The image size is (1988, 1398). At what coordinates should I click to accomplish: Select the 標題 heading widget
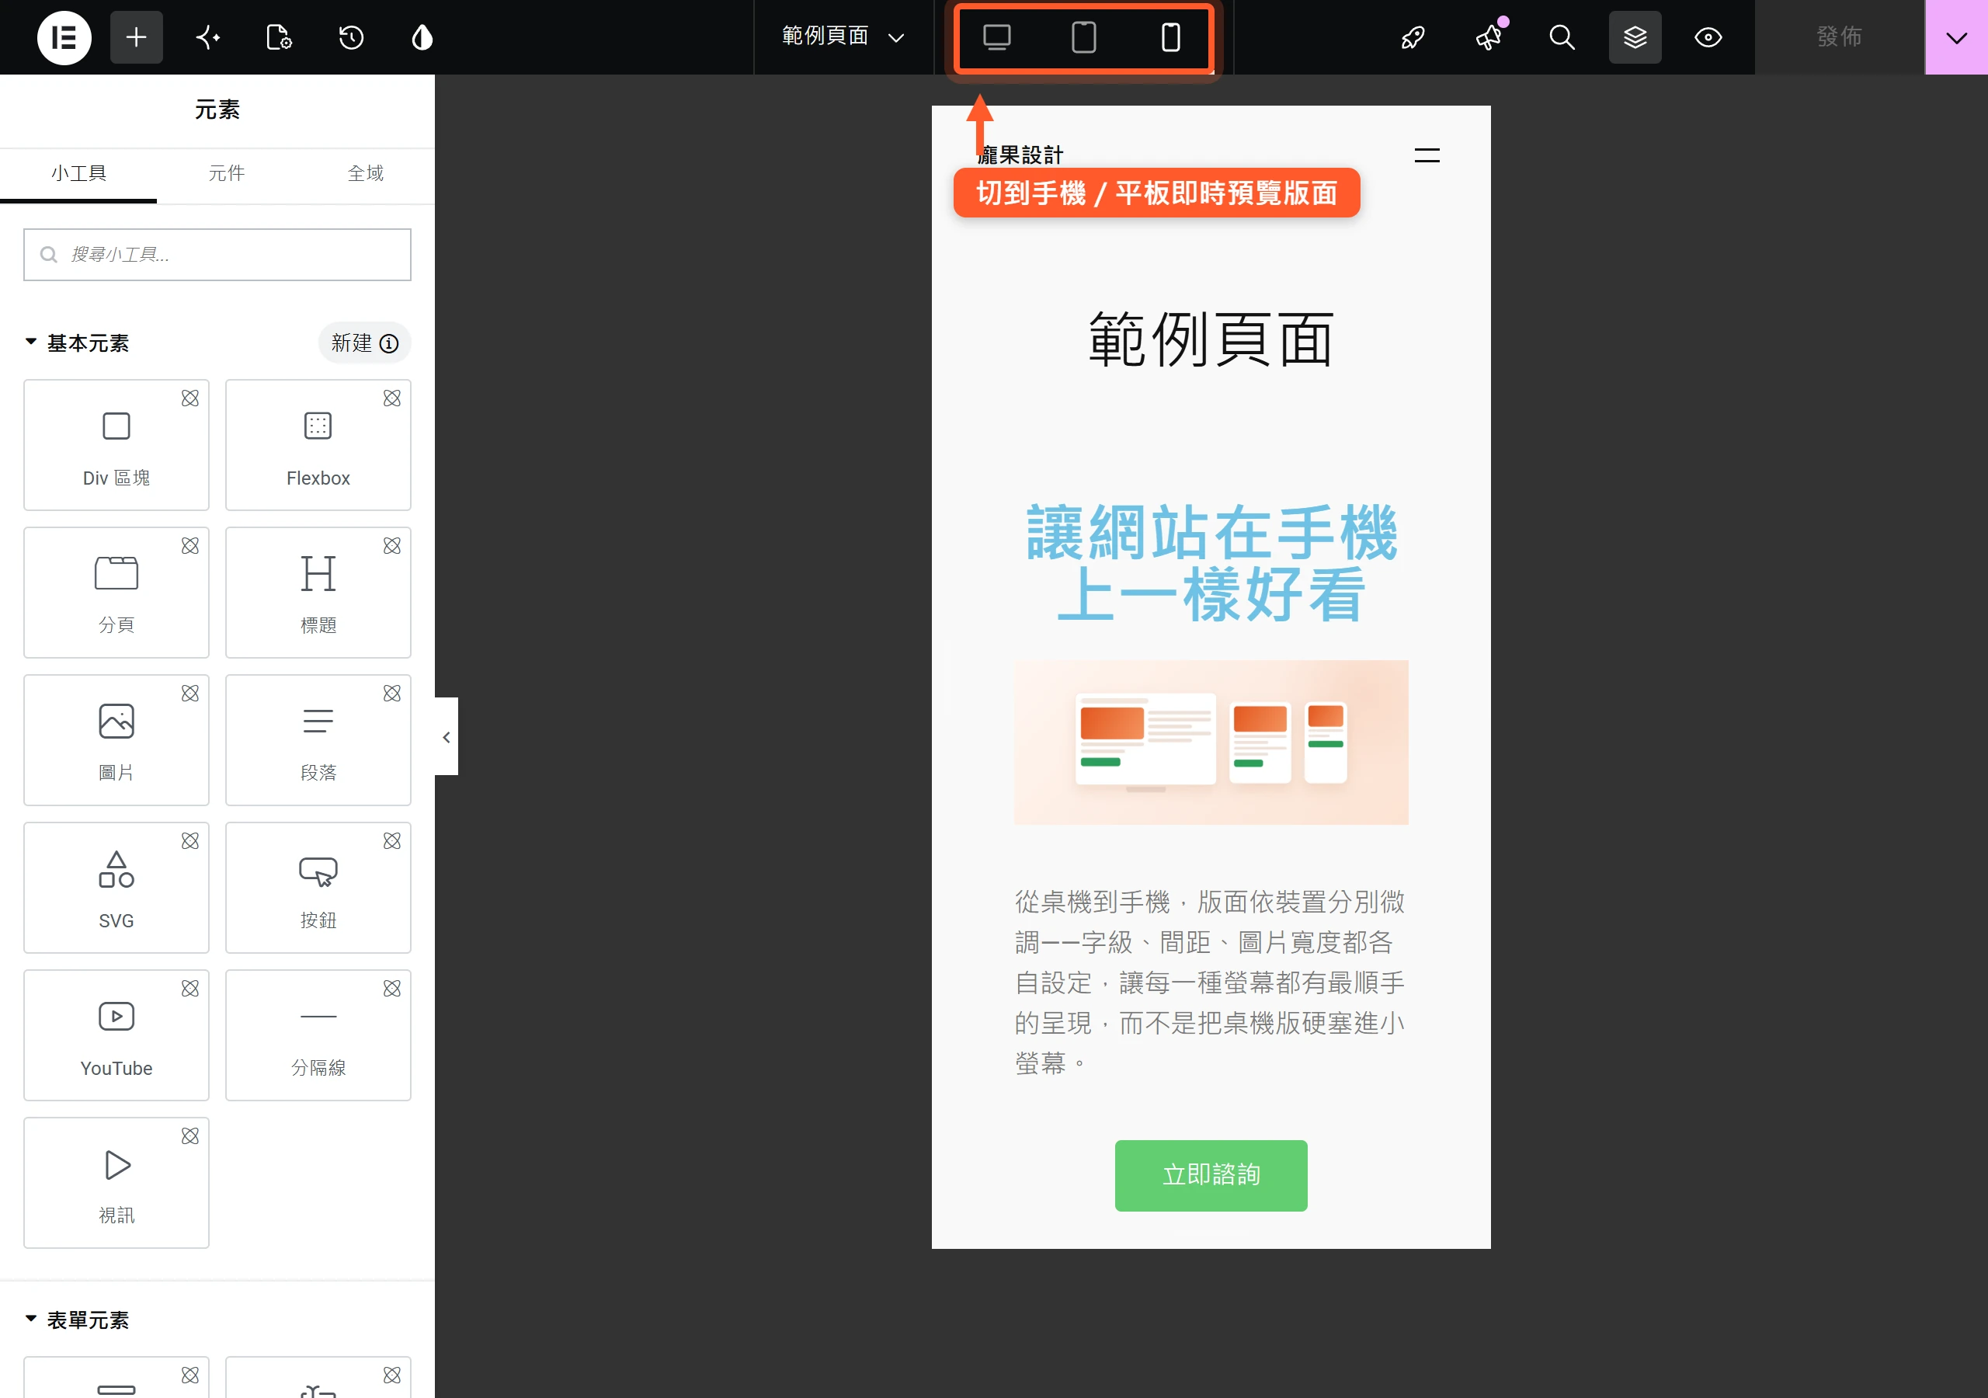(318, 593)
